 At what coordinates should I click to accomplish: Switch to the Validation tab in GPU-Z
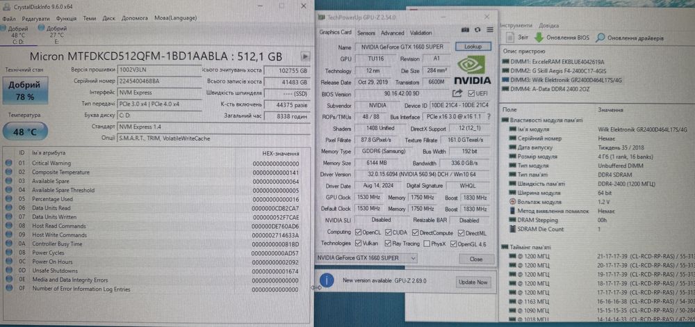click(x=420, y=33)
